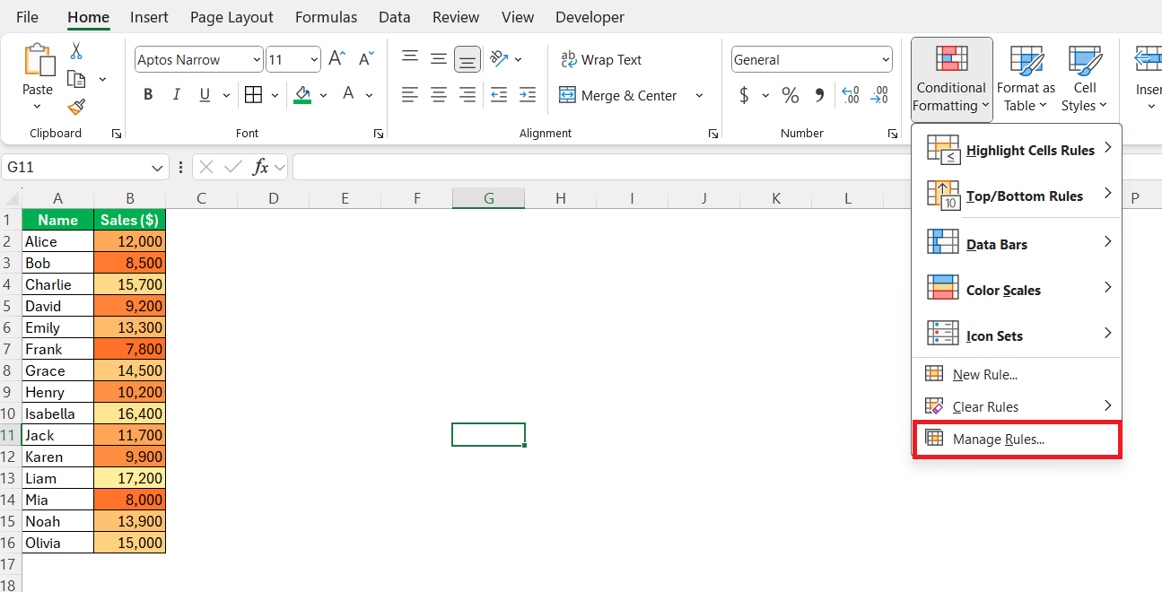Expand border style dropdown arrow
Viewport: 1162px width, 592px height.
(275, 95)
